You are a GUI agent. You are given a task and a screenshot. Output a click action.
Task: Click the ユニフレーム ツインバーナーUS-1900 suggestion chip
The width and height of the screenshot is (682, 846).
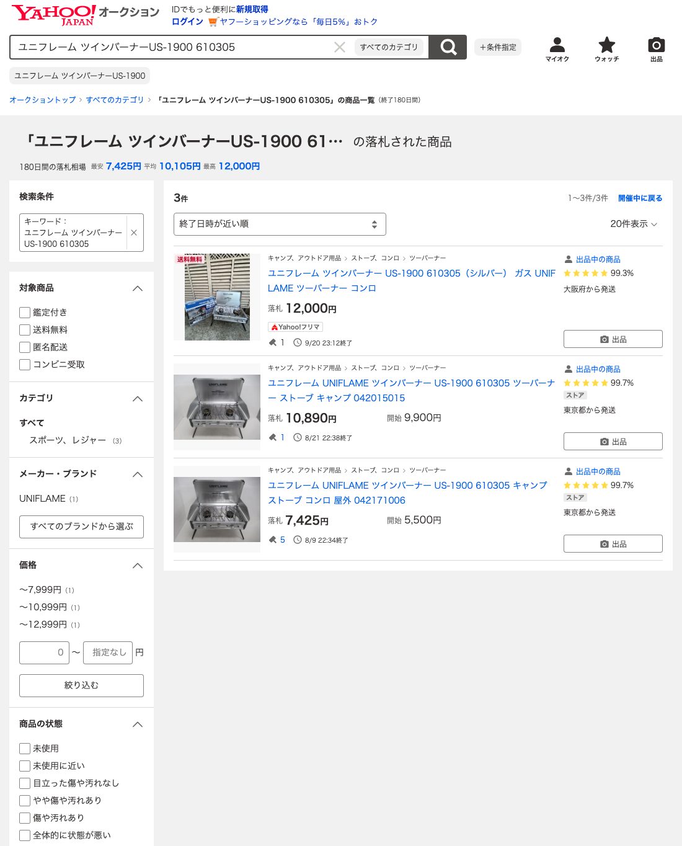click(79, 76)
